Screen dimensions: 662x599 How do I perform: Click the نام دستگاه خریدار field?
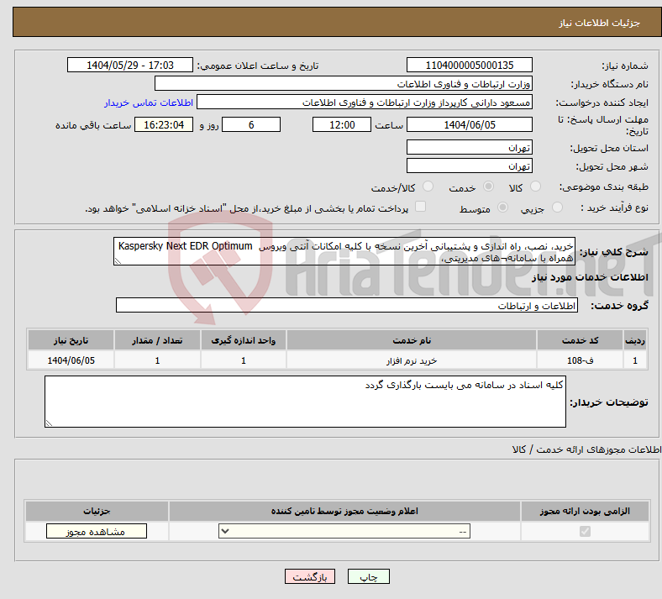[344, 83]
